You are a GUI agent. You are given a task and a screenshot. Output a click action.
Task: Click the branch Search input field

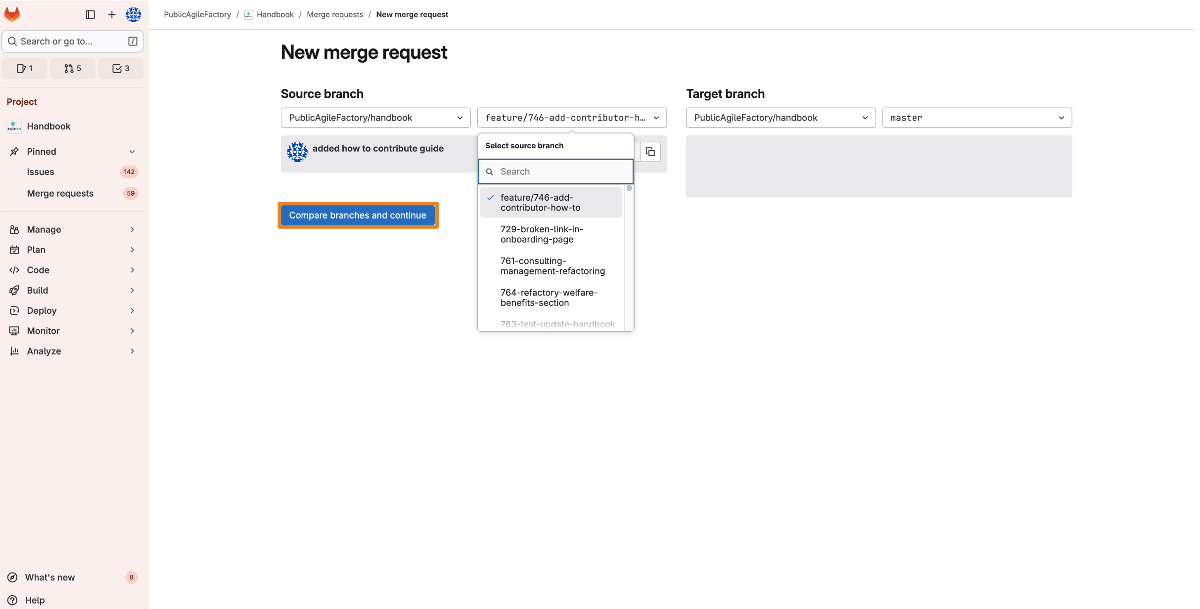[x=555, y=172]
